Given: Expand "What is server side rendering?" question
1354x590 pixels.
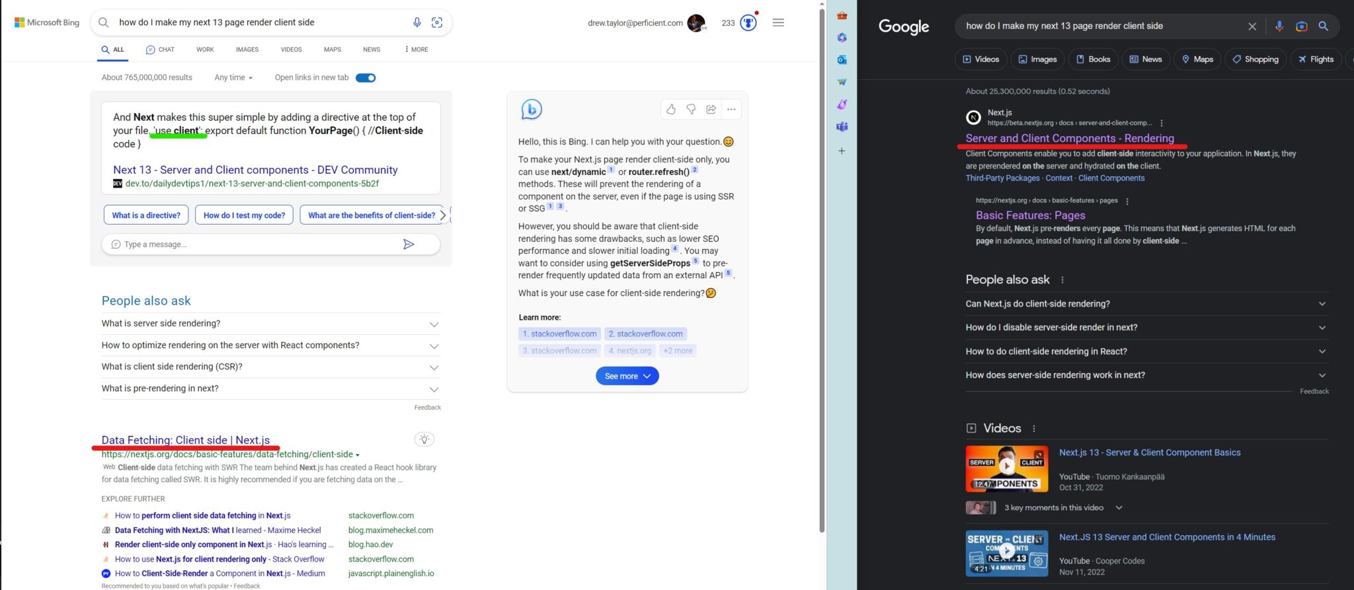Looking at the screenshot, I should click(270, 324).
